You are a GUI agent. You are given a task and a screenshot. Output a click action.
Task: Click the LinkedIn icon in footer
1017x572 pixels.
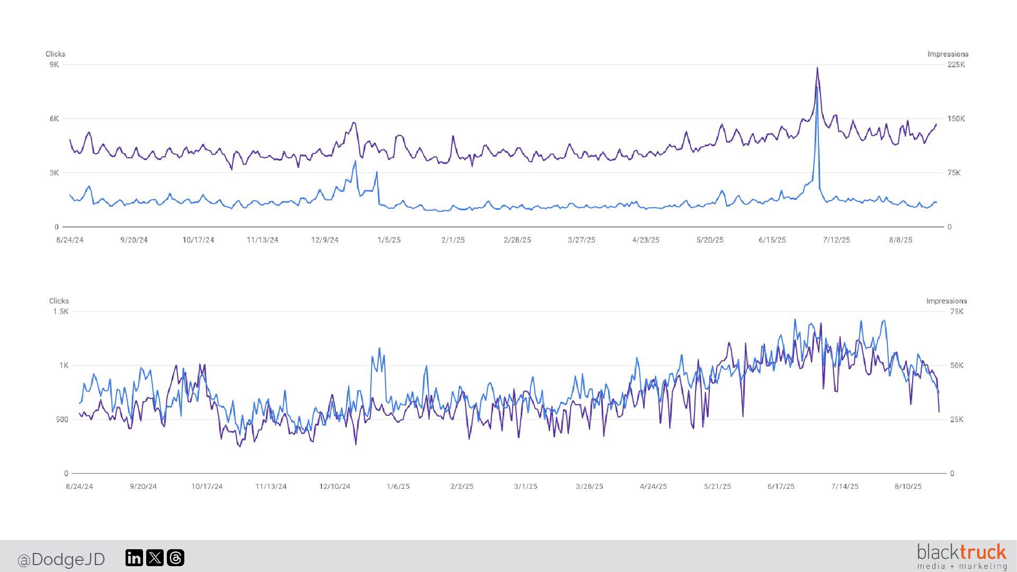(x=134, y=558)
